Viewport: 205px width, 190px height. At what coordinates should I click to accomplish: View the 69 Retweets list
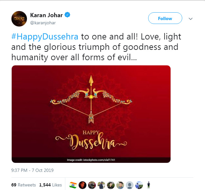(x=23, y=185)
